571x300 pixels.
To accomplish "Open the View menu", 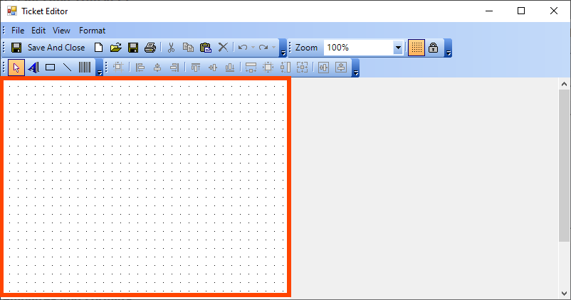I will point(61,31).
